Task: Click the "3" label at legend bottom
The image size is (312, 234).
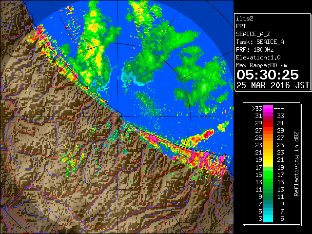Action: pyautogui.click(x=260, y=219)
